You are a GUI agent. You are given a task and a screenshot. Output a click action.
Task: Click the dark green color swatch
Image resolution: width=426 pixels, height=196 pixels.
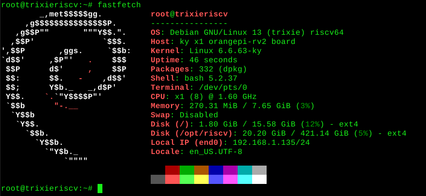(187, 170)
